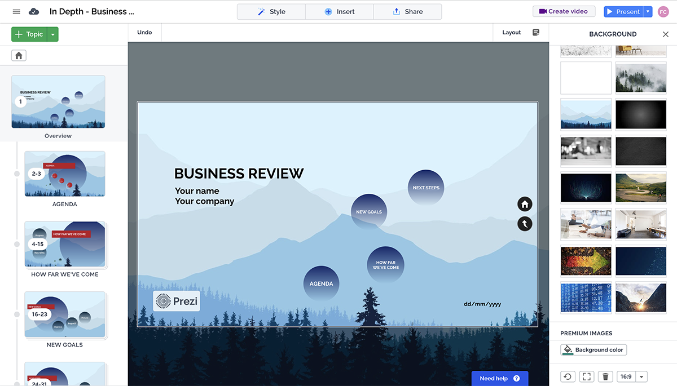The image size is (677, 386).
Task: Click the Create video button
Action: (x=564, y=11)
